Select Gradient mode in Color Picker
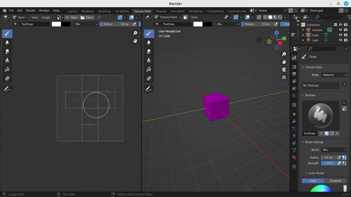351x197 pixels. (x=335, y=181)
